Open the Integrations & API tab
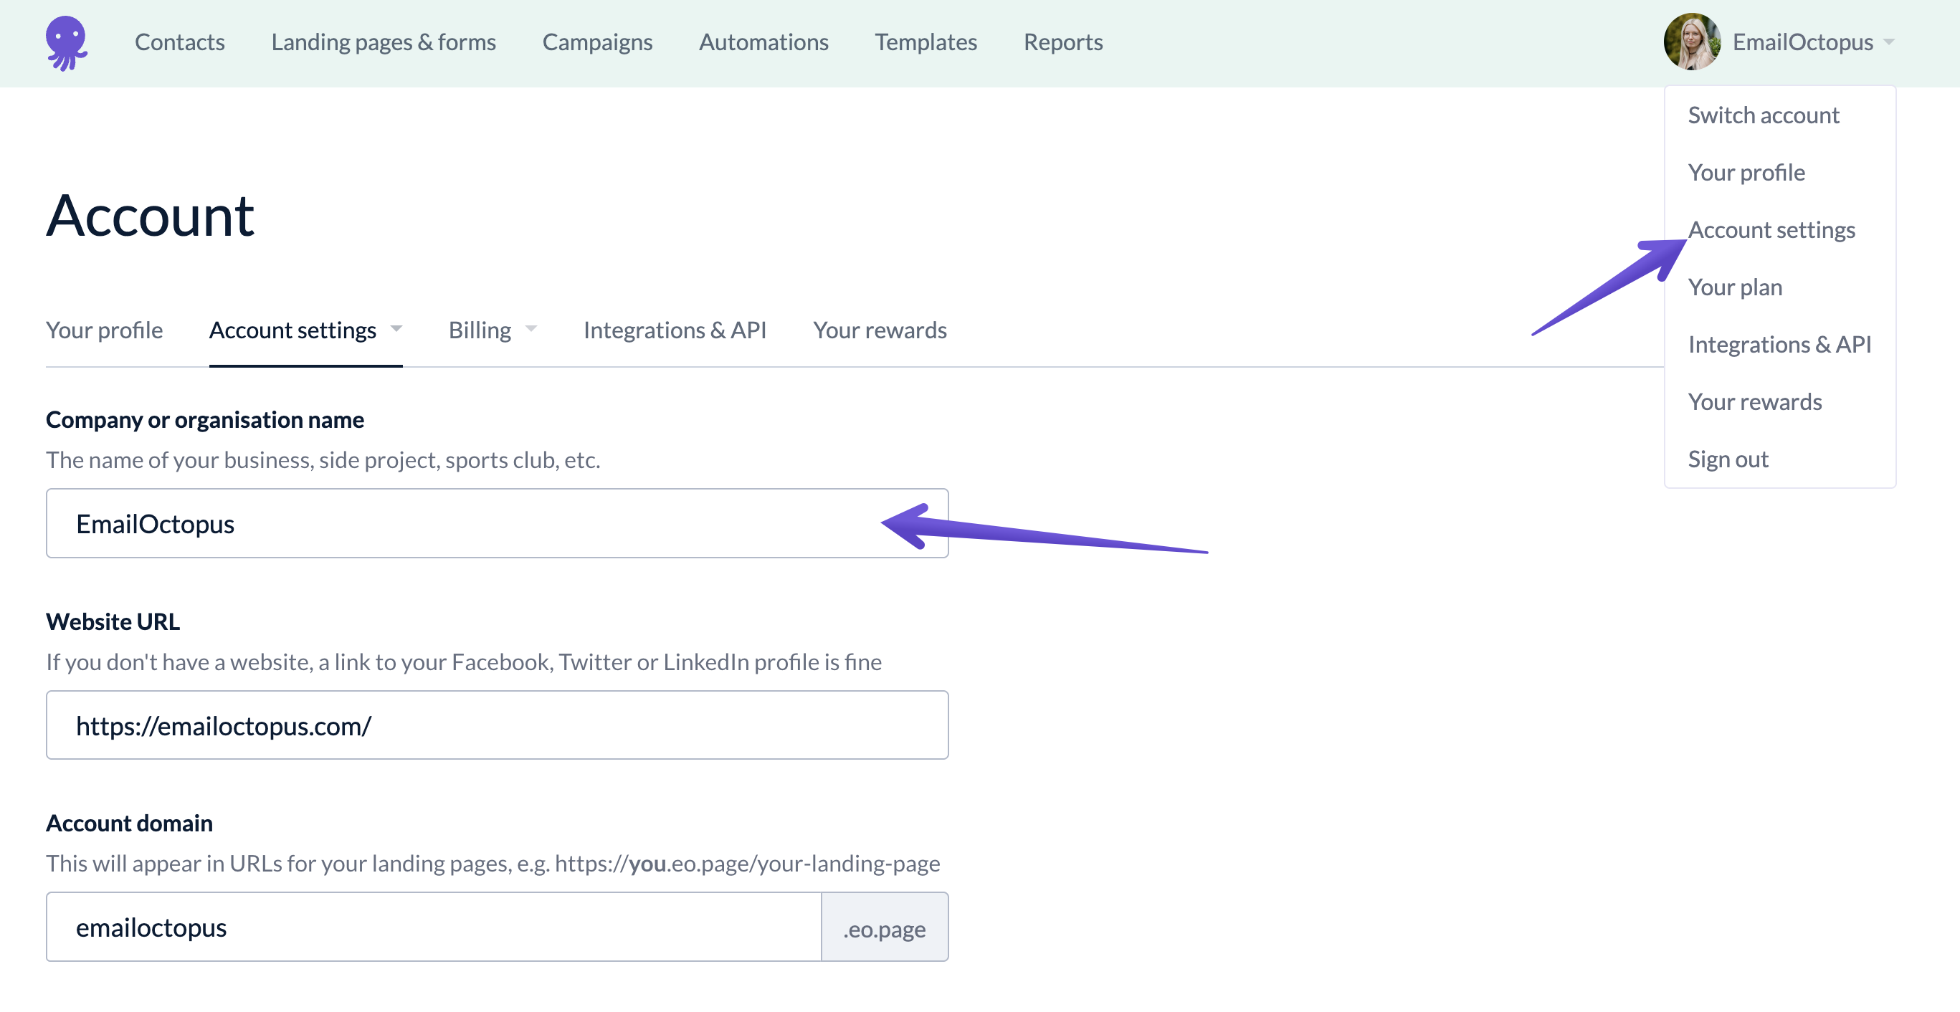This screenshot has height=1012, width=1960. tap(675, 330)
